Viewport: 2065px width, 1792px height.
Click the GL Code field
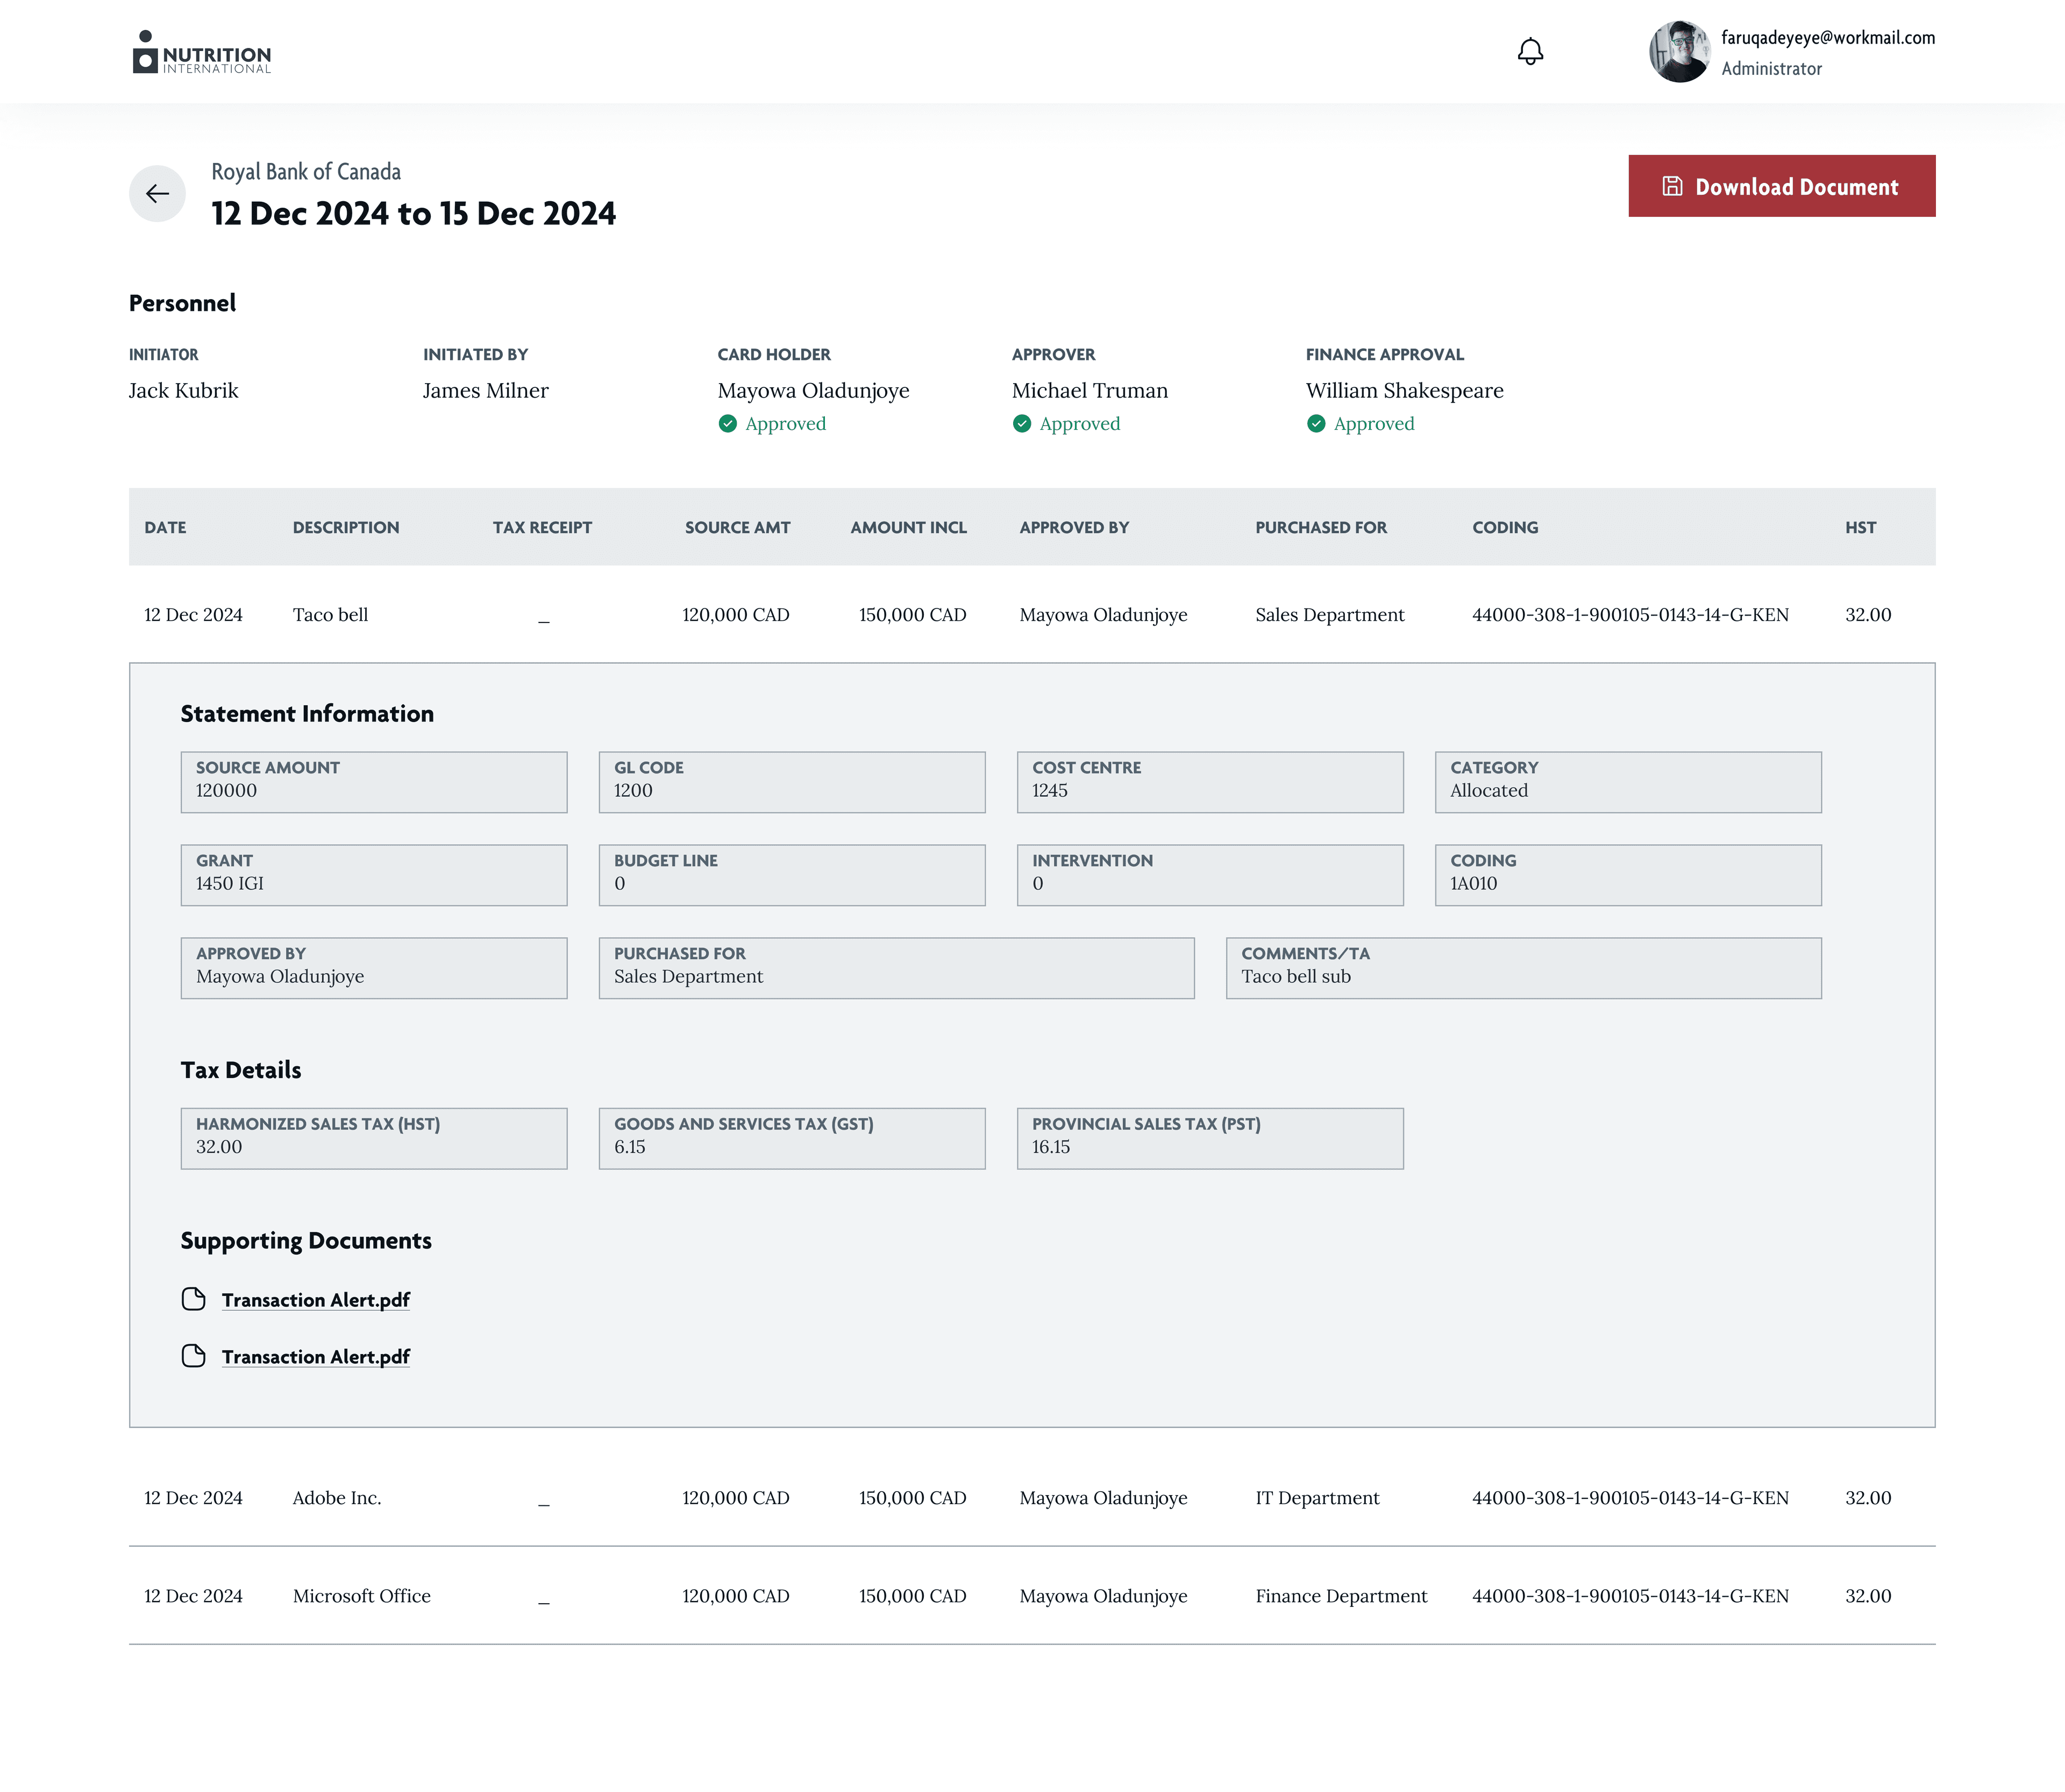click(x=792, y=782)
